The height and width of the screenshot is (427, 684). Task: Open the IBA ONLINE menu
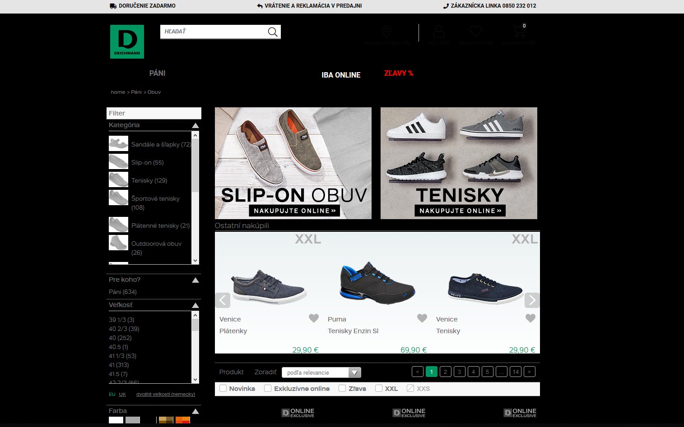341,75
